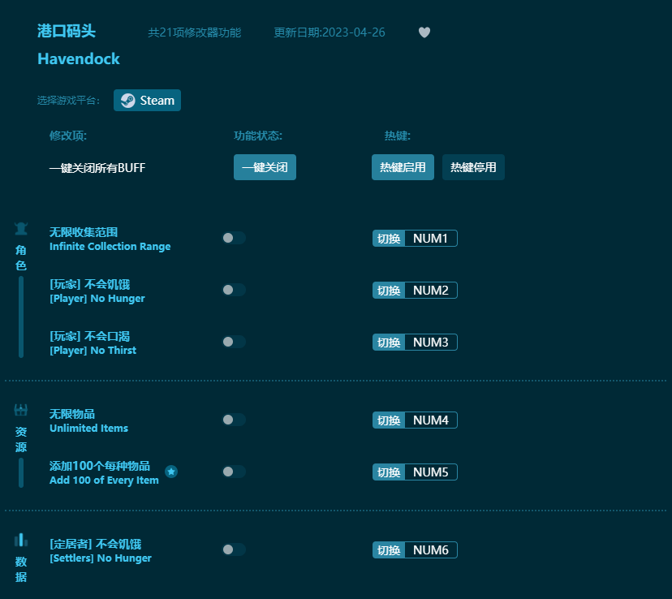This screenshot has width=672, height=599.
Task: Click the NUM2 hotkey field
Action: 431,290
